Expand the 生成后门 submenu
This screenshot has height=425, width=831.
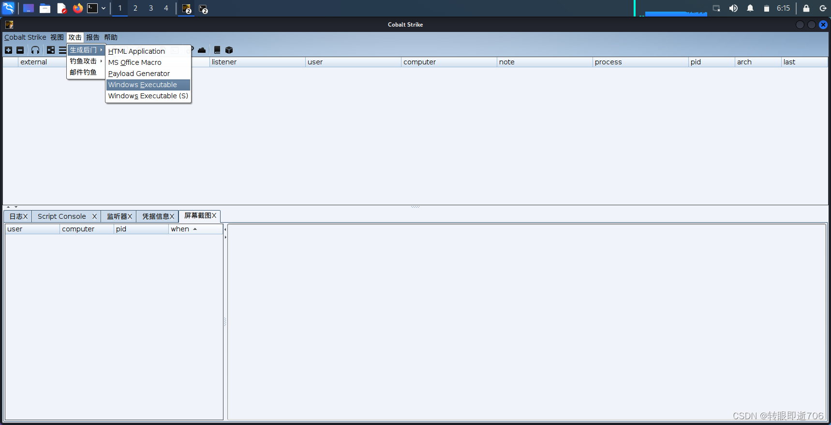[86, 50]
